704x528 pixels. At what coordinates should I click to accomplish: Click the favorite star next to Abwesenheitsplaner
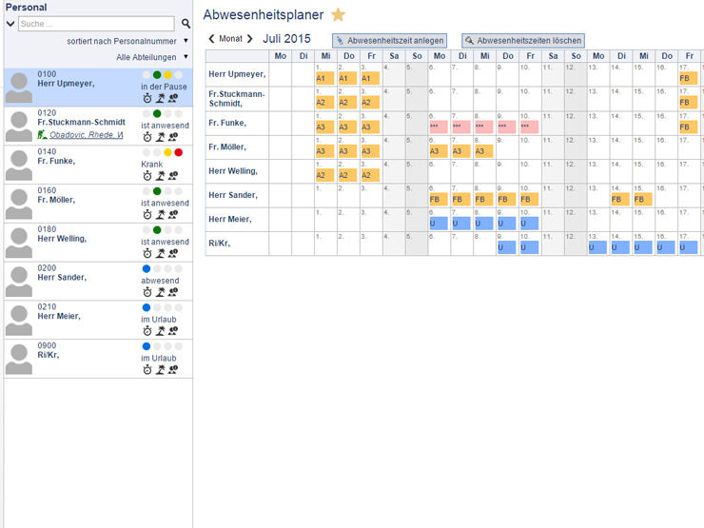click(x=338, y=15)
